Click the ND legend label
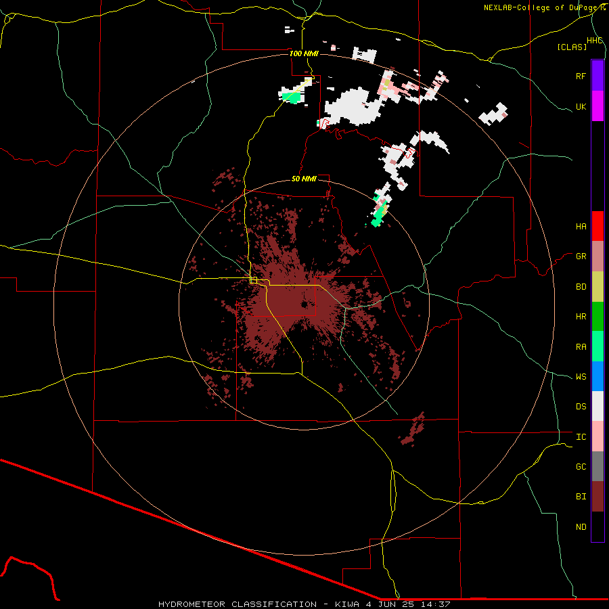The width and height of the screenshot is (609, 609). (581, 526)
